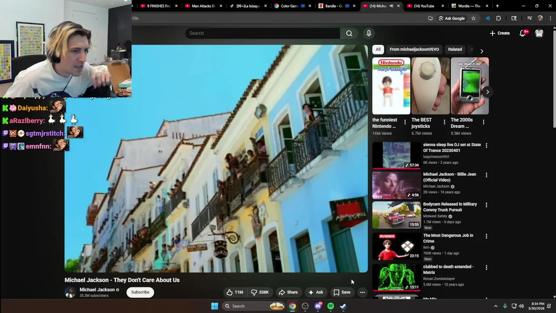This screenshot has width=556, height=313.
Task: Open options for 'sienna sleep live DJ set'
Action: (486, 145)
